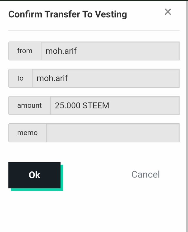This screenshot has width=188, height=232.
Task: Click the green shadow beneath Ok button
Action: pos(37,190)
